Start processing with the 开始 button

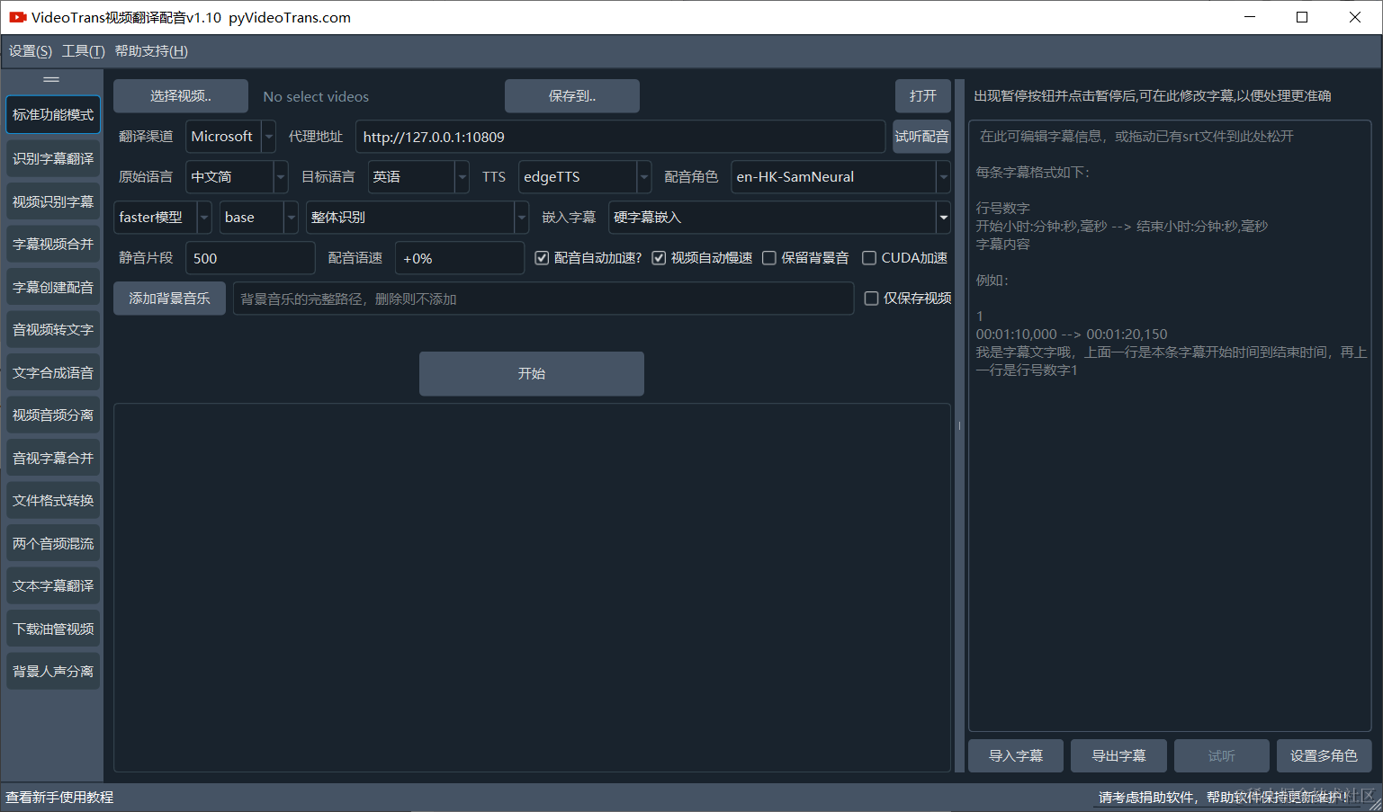pos(532,373)
